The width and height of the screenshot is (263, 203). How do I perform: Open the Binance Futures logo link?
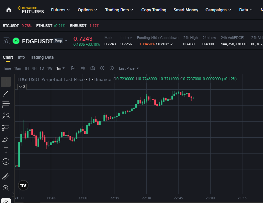pyautogui.click(x=31, y=10)
